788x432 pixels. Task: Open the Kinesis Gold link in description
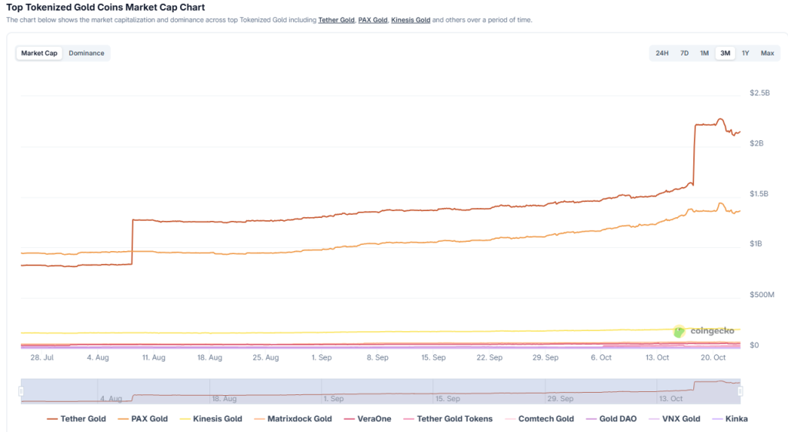pos(410,19)
